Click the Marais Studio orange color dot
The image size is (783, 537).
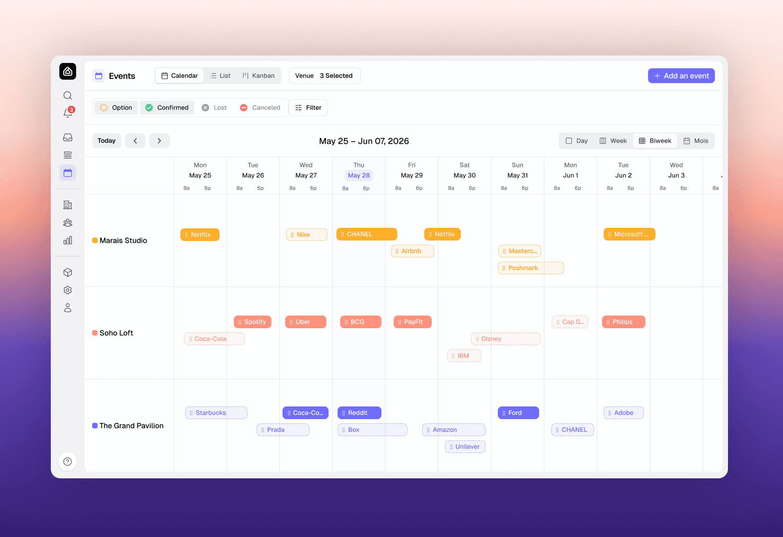95,240
